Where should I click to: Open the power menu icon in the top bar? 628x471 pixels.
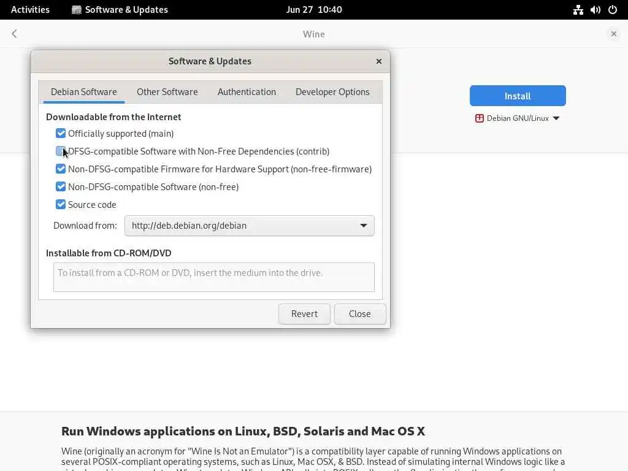[613, 10]
